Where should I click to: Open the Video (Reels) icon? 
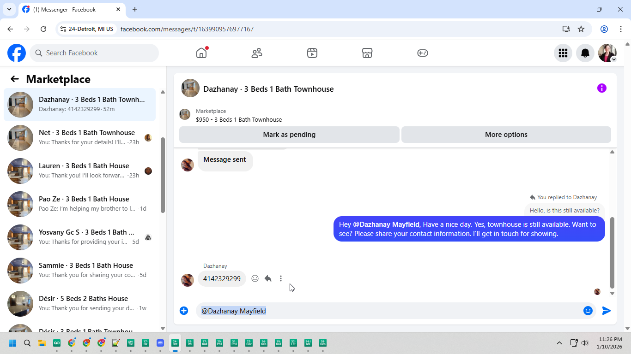tap(312, 53)
